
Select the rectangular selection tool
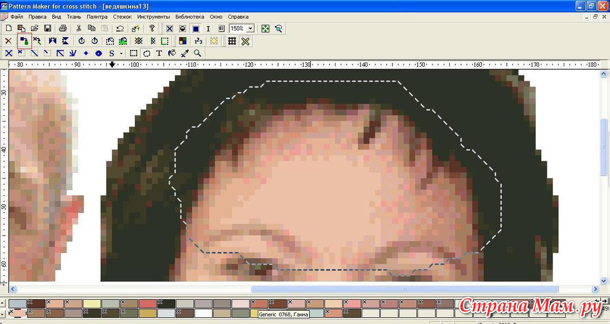point(134,53)
